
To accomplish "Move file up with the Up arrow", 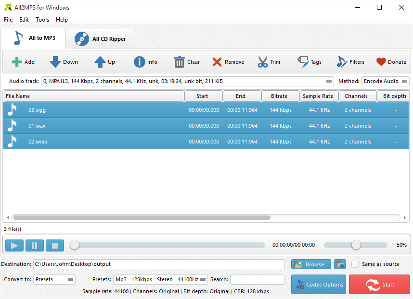I will [100, 62].
